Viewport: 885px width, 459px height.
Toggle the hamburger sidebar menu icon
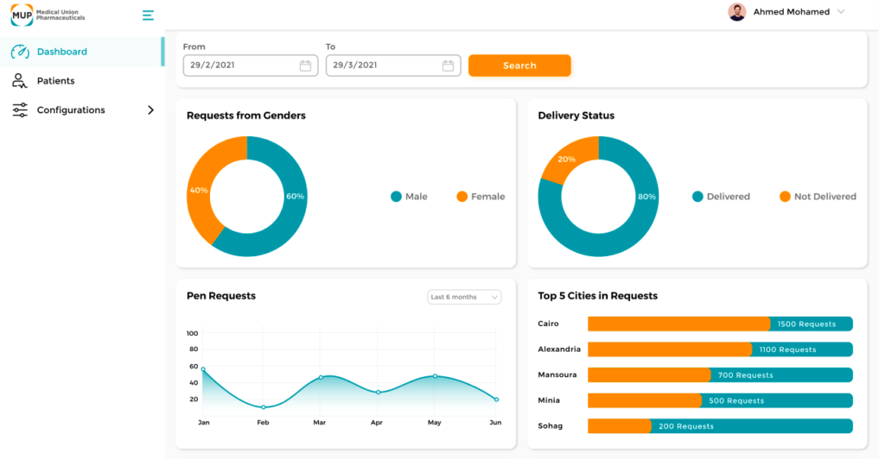pos(148,15)
